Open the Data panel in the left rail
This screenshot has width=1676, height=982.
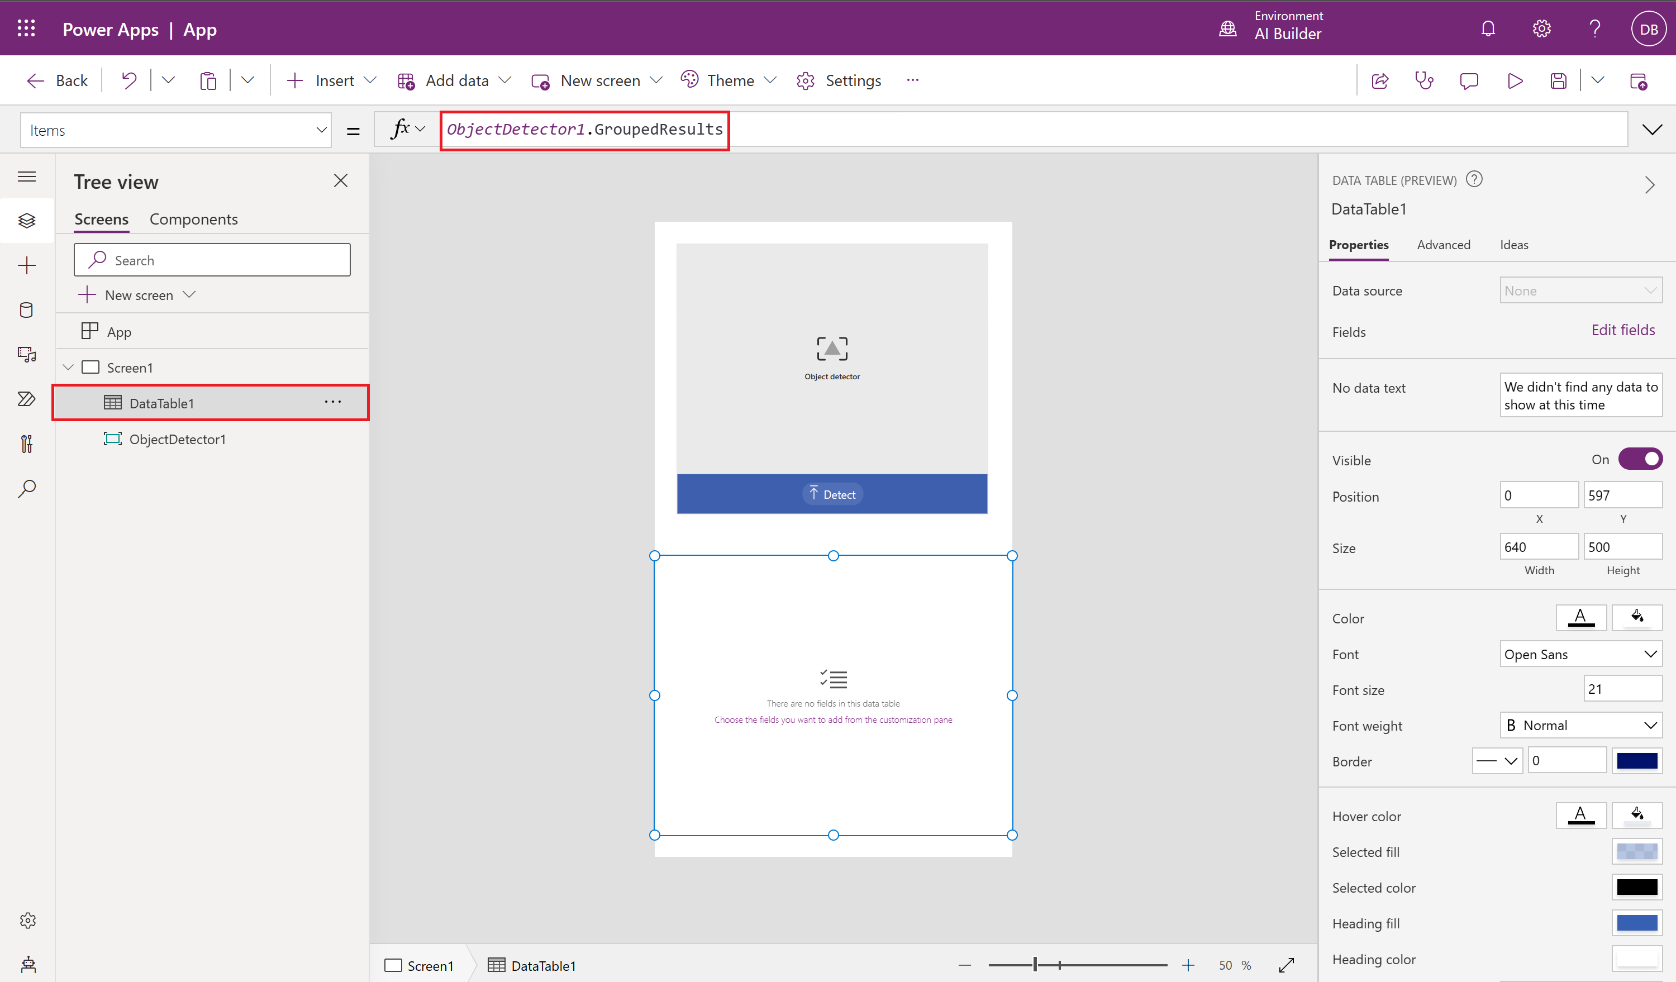click(27, 309)
